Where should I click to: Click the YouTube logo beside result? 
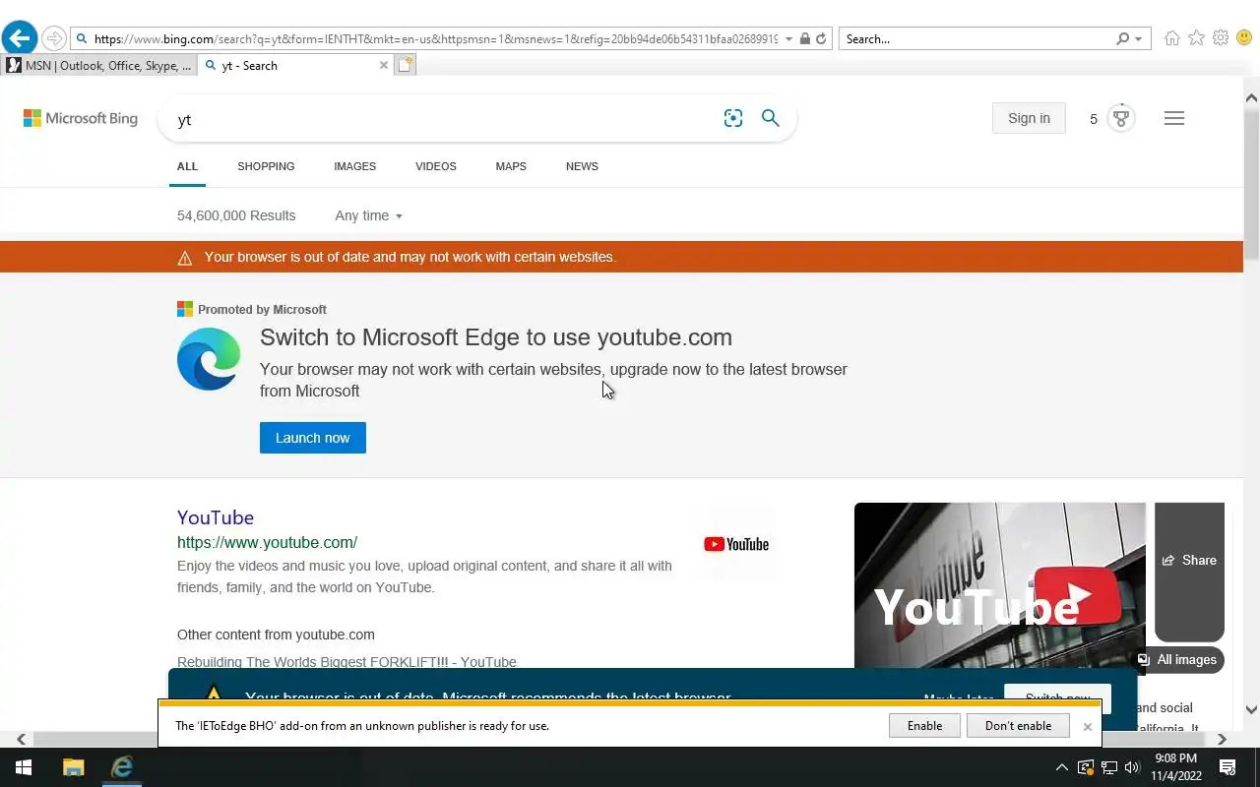pyautogui.click(x=736, y=544)
